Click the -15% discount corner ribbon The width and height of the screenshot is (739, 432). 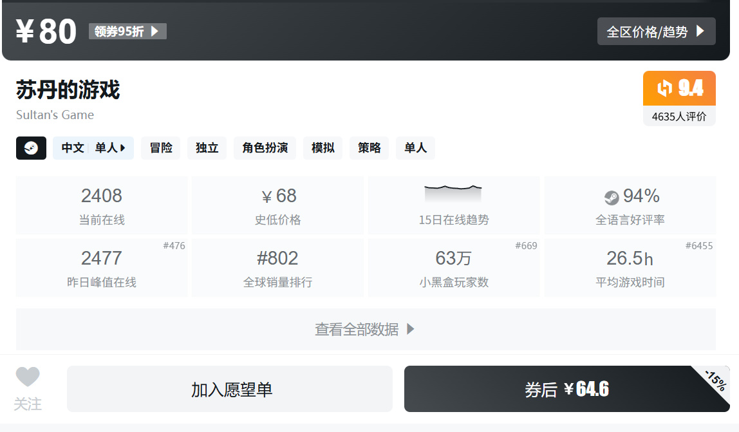click(x=716, y=380)
